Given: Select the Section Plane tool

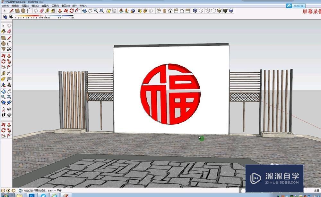Looking at the screenshot, I should tap(9, 115).
